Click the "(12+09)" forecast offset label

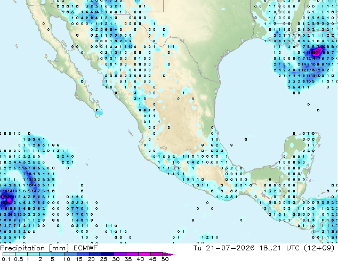(x=319, y=248)
